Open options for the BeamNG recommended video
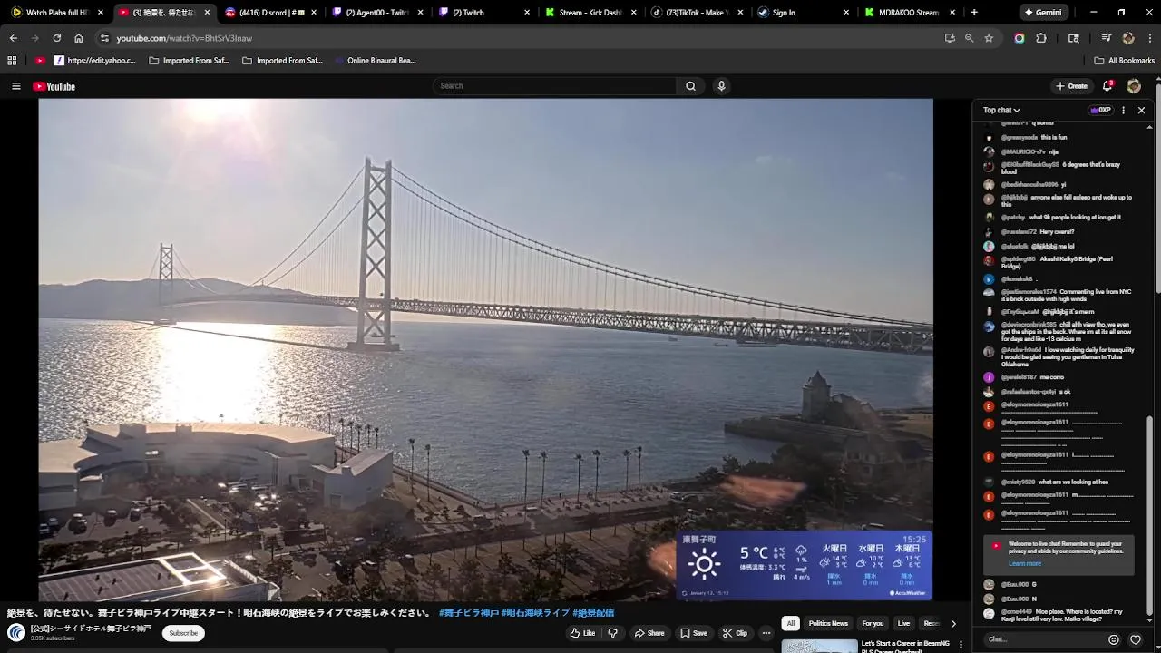Screen dimensions: 1161x653 point(961,646)
